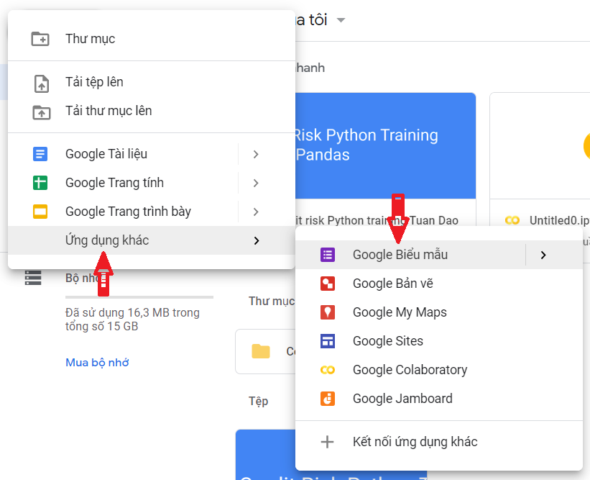Screen dimensions: 590x480
Task: Click the yellow Google Slides icon
Action: [40, 212]
